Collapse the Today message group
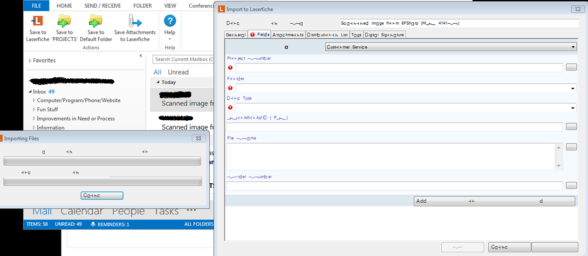The image size is (588, 256). (x=158, y=82)
